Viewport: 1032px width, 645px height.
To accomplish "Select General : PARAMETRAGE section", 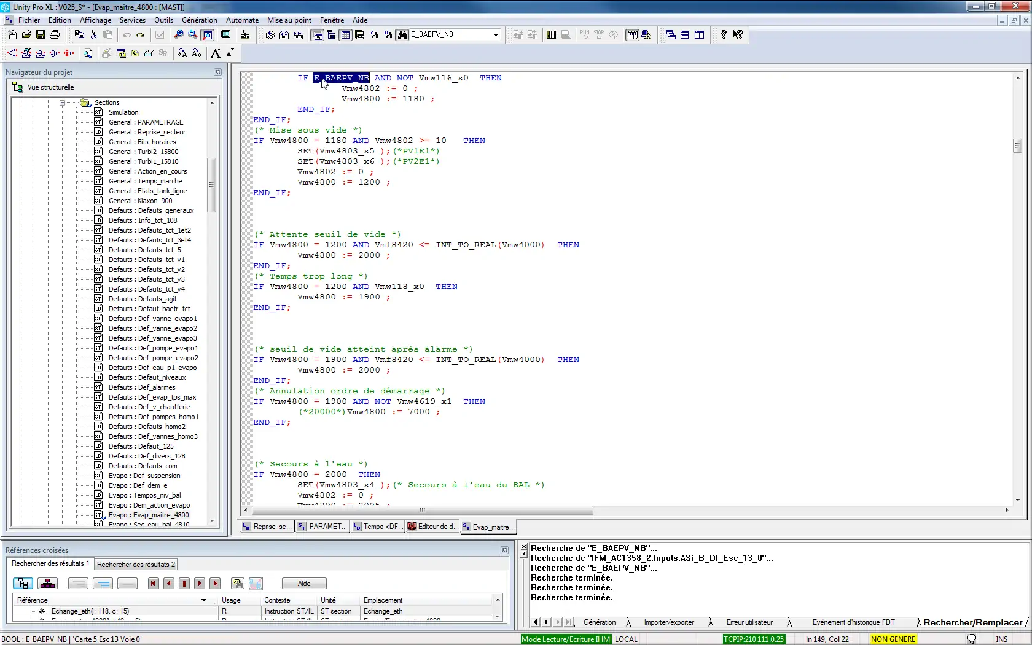I will point(146,122).
